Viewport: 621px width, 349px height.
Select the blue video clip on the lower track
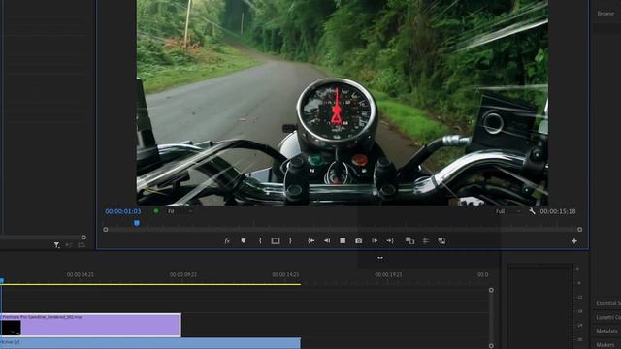tap(150, 343)
